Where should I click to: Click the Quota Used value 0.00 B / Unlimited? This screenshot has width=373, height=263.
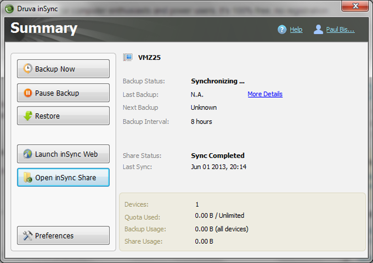(x=219, y=216)
